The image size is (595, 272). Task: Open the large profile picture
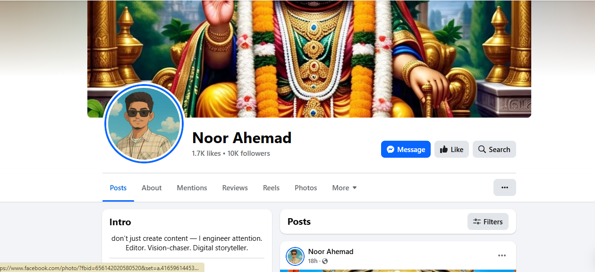(x=144, y=124)
